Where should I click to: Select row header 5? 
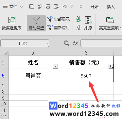point(4,76)
